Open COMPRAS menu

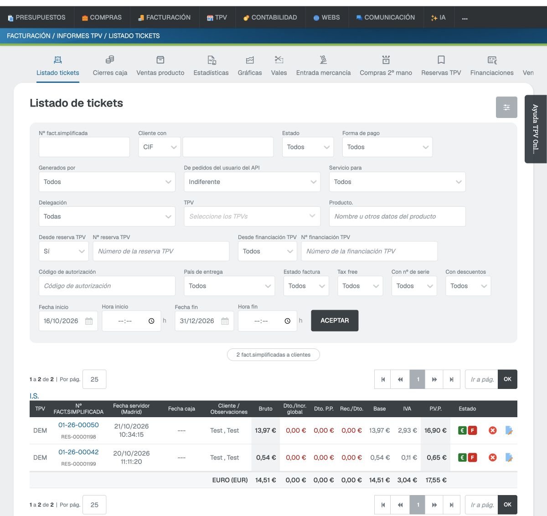click(102, 17)
